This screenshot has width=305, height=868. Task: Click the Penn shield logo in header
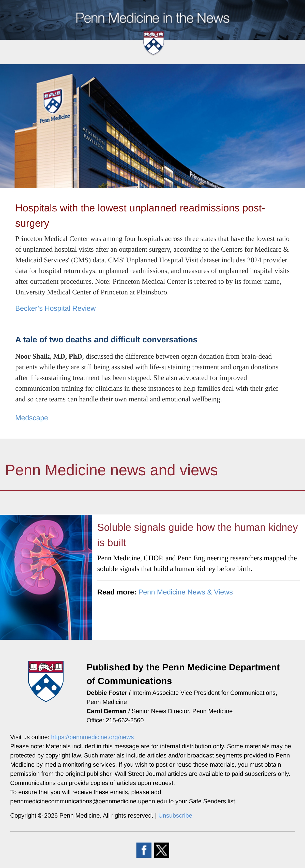154,43
